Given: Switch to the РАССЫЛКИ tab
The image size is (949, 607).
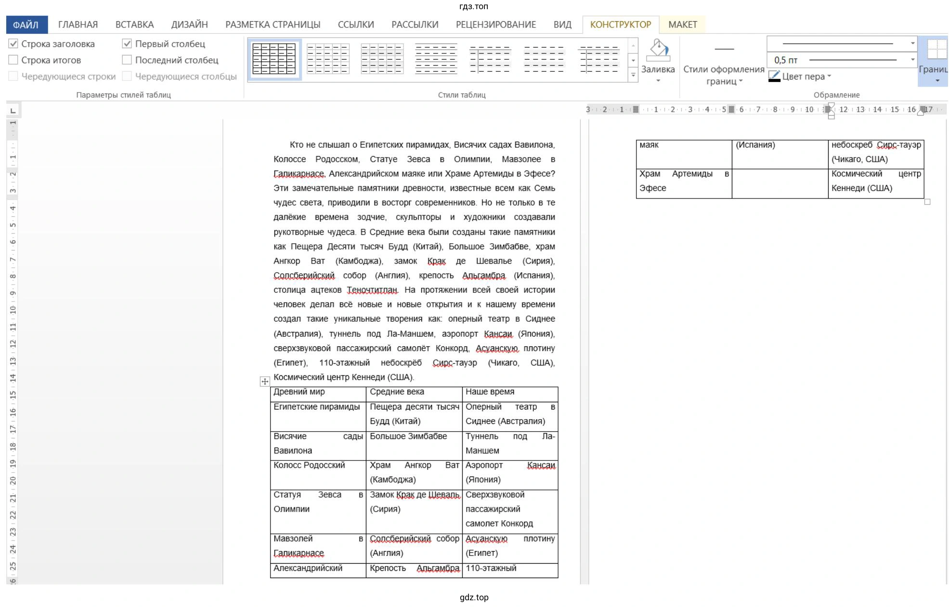Looking at the screenshot, I should 415,25.
